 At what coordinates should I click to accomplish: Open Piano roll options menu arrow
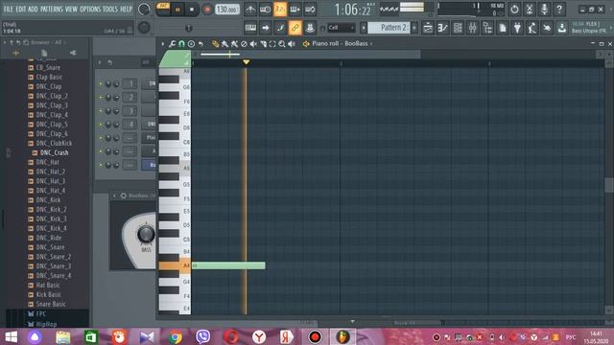pos(162,44)
